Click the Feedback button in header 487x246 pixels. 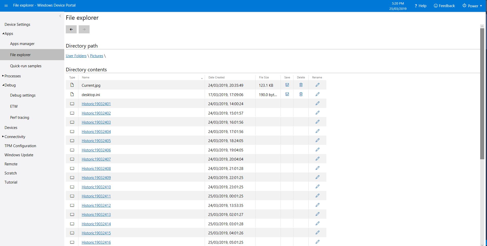click(x=444, y=6)
